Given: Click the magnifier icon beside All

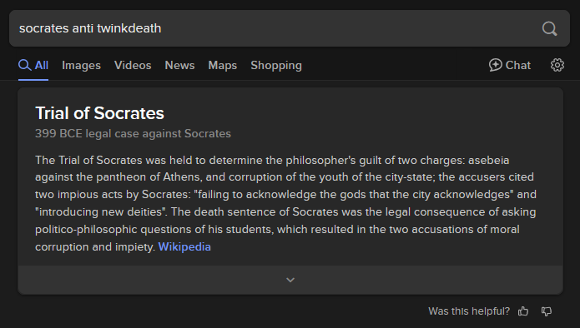Looking at the screenshot, I should coord(24,65).
